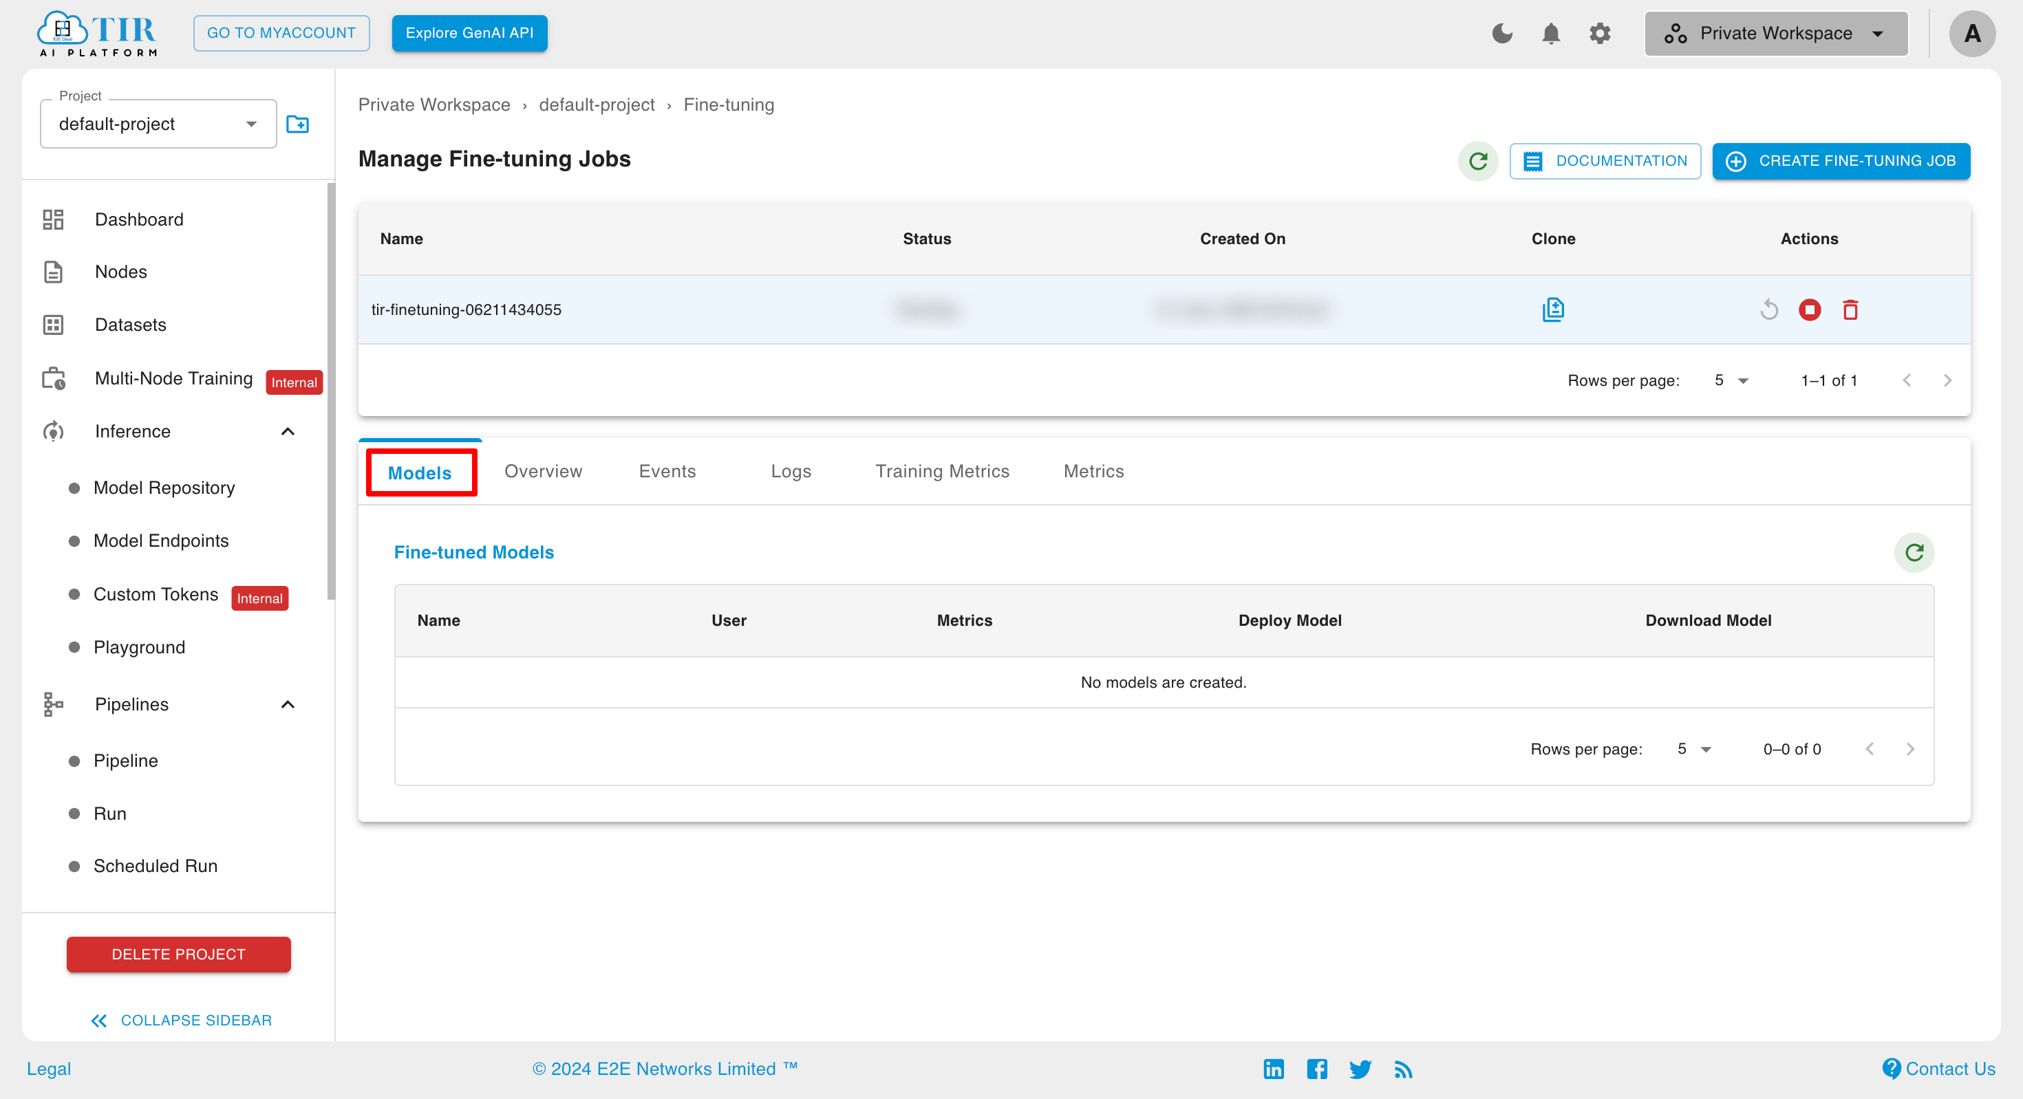Open Pipeline in sidebar

126,761
